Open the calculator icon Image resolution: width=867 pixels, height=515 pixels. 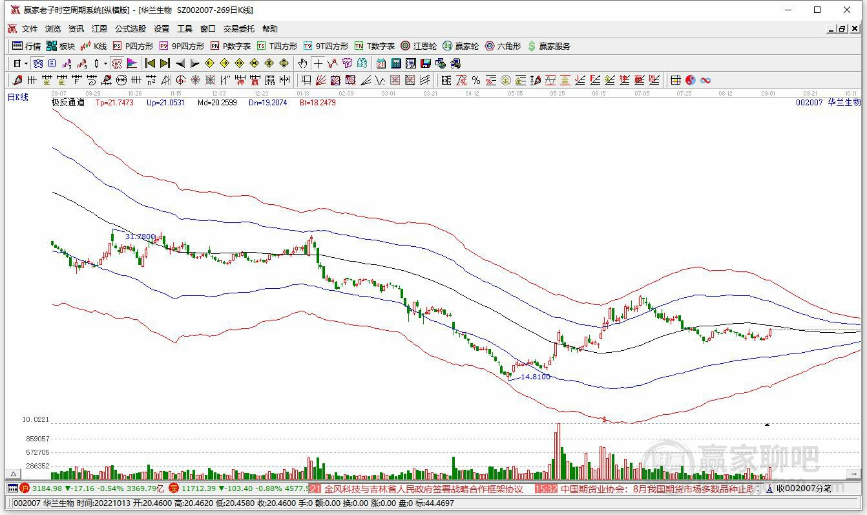396,63
